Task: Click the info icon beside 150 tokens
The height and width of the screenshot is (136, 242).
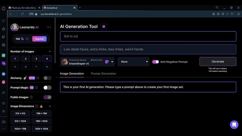Action: (27, 39)
